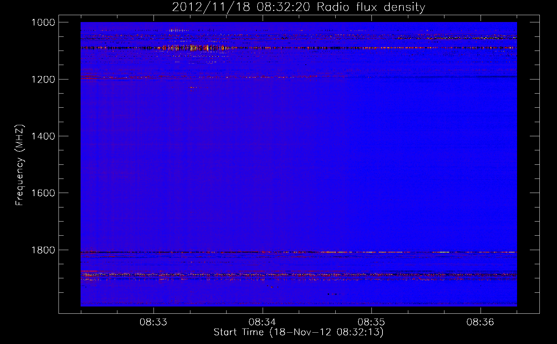This screenshot has height=344, width=557.
Task: Click the 08:35 time tick label
Action: (x=371, y=322)
